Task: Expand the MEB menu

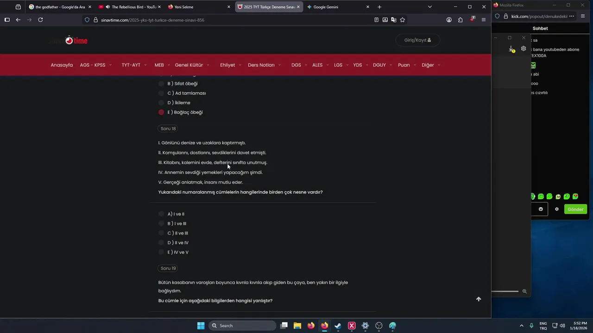Action: (162, 65)
